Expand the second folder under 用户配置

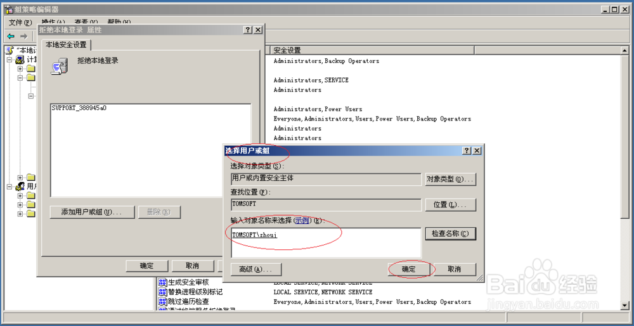pos(20,205)
